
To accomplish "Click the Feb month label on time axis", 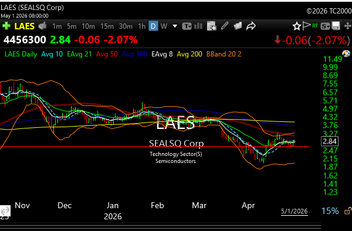I will 157,205.
